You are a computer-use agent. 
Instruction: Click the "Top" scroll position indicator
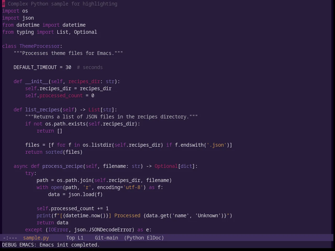[70, 238]
